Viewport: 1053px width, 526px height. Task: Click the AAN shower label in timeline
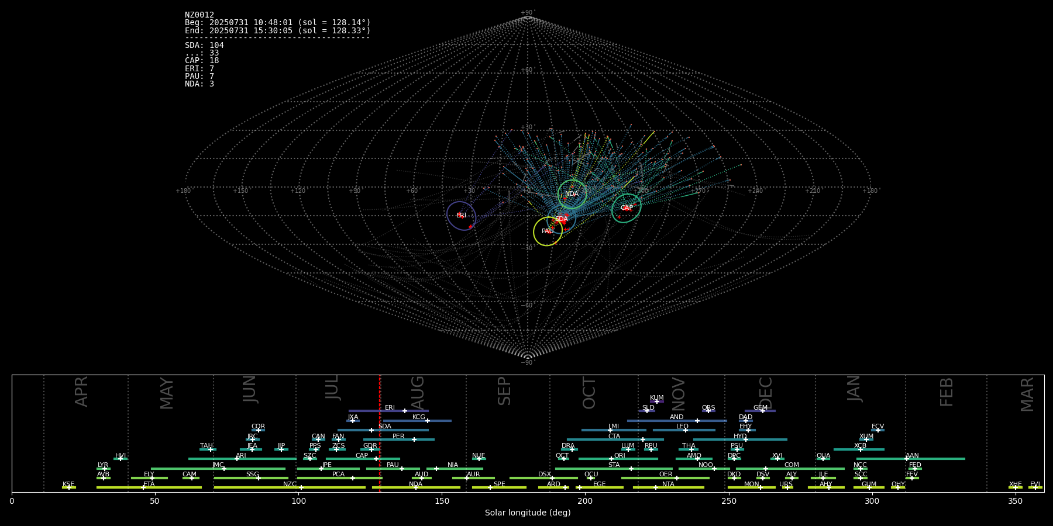coord(912,456)
